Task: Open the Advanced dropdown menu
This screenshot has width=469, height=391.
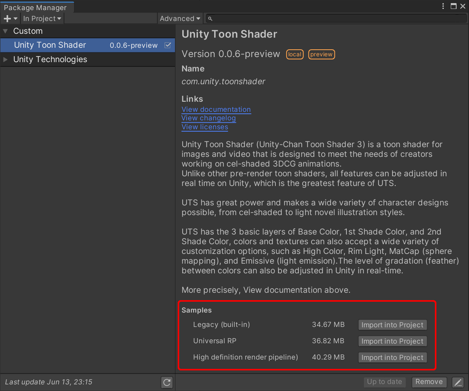Action: tap(180, 19)
